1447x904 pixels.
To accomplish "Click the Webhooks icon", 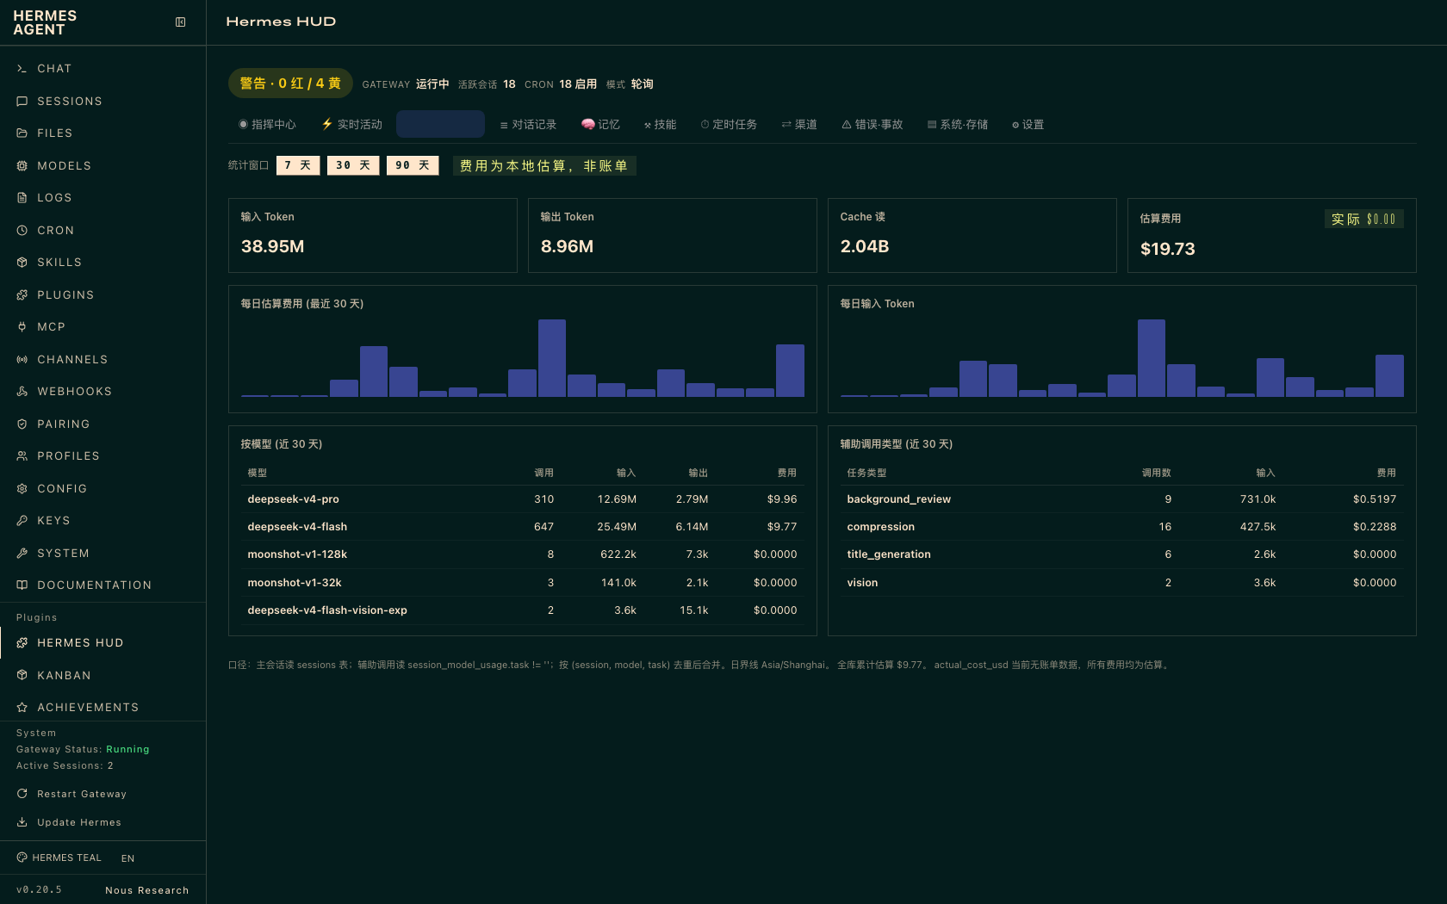I will point(22,392).
